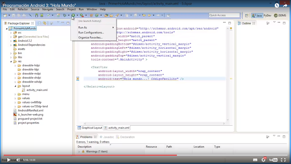Select AndroidManifest.xml in Package Explorer
The height and width of the screenshot is (164, 291).
coord(28,110)
